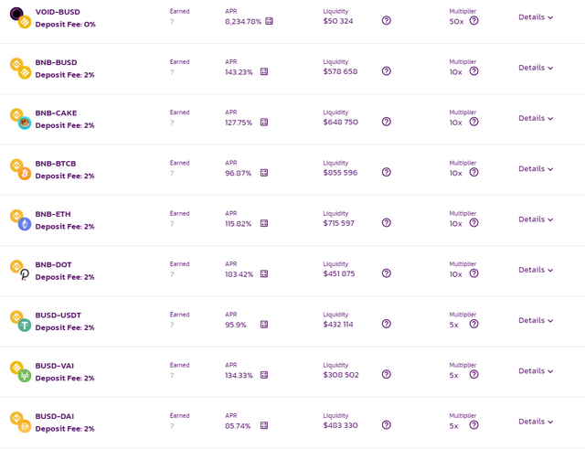The height and width of the screenshot is (449, 585).
Task: Click the BNB-DOT token pair icon
Action: pos(20,270)
